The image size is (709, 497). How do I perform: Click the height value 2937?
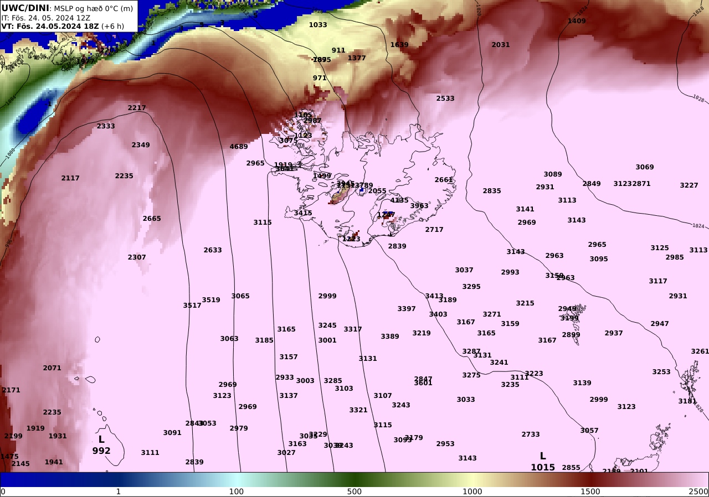(614, 333)
